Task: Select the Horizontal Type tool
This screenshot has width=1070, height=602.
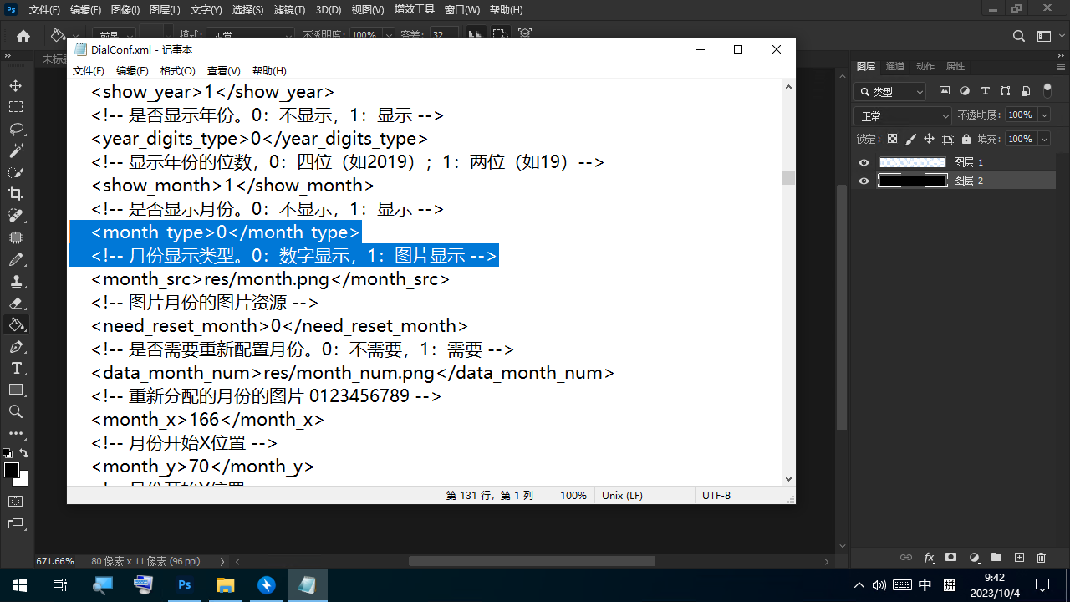Action: click(x=16, y=368)
